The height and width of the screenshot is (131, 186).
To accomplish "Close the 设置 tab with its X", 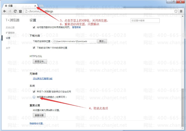I will point(35,6).
